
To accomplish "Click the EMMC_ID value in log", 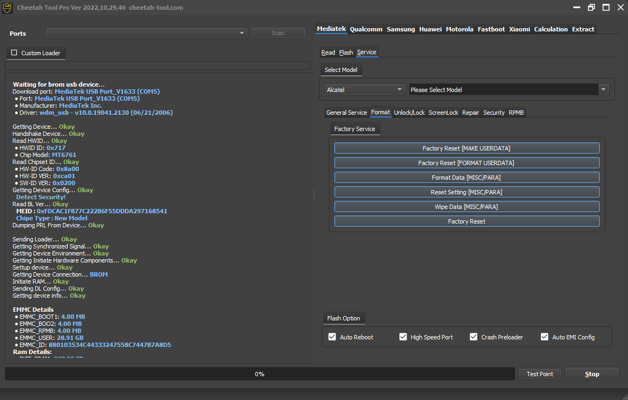I will tap(110, 344).
